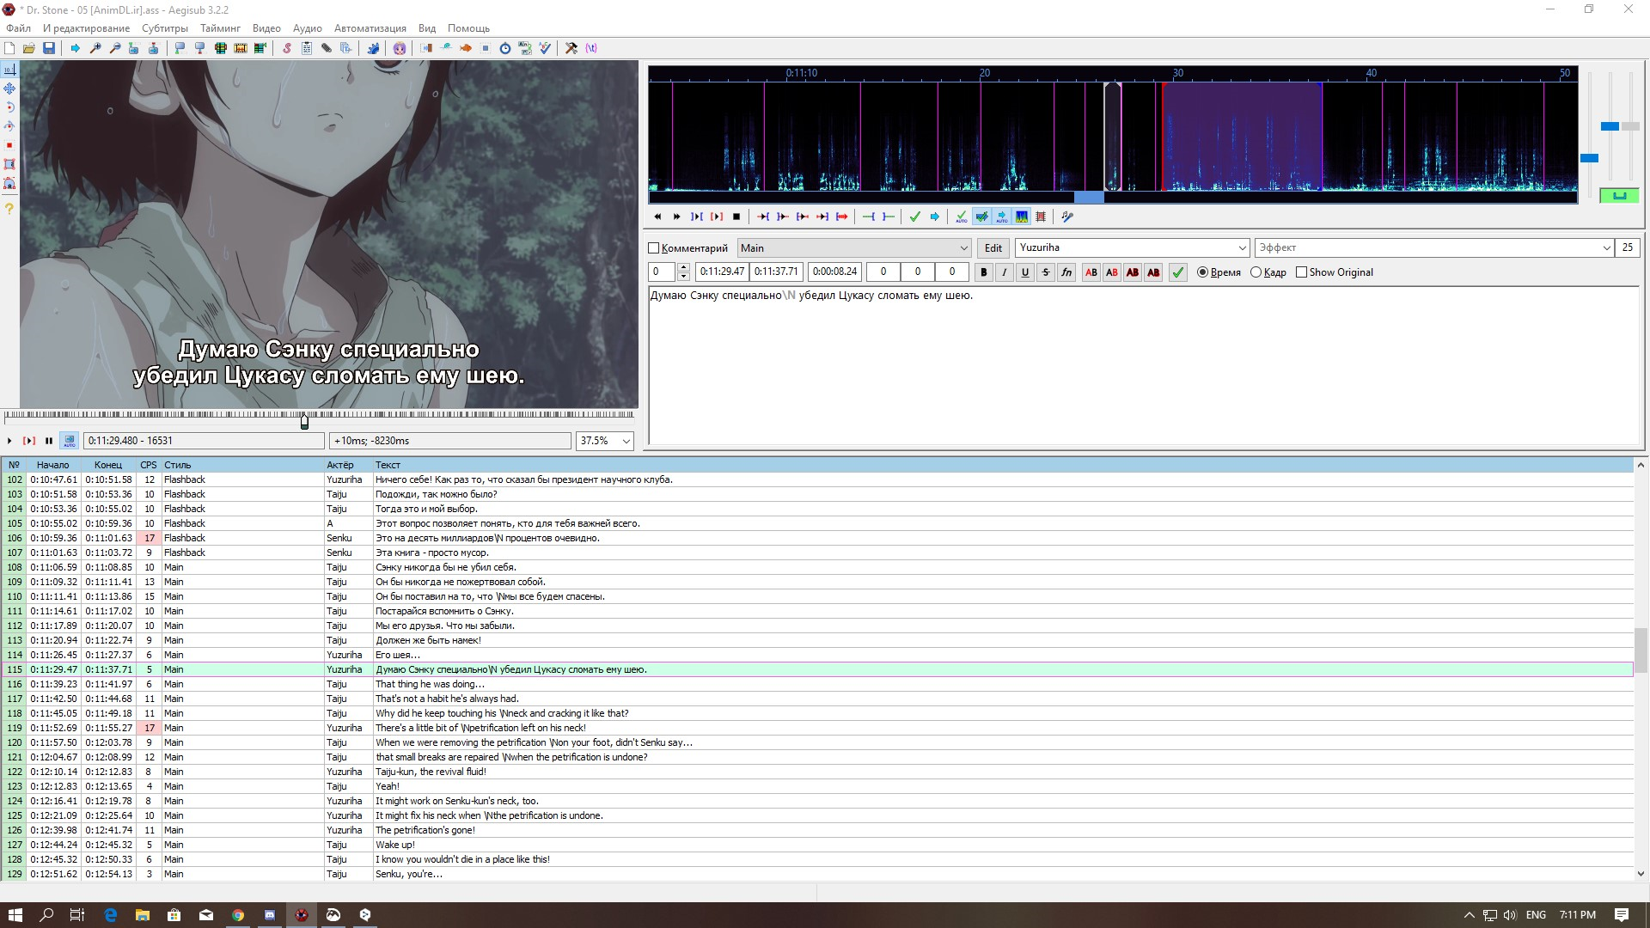Open subtitles with the folder icon
This screenshot has width=1650, height=928.
(x=29, y=48)
